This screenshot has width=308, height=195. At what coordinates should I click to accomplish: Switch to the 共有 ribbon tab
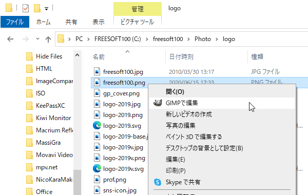click(71, 22)
